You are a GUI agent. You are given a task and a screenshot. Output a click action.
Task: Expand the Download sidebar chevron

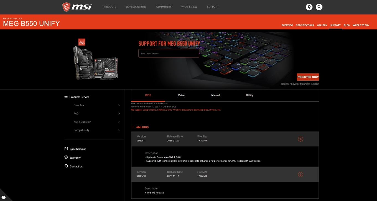coord(119,105)
